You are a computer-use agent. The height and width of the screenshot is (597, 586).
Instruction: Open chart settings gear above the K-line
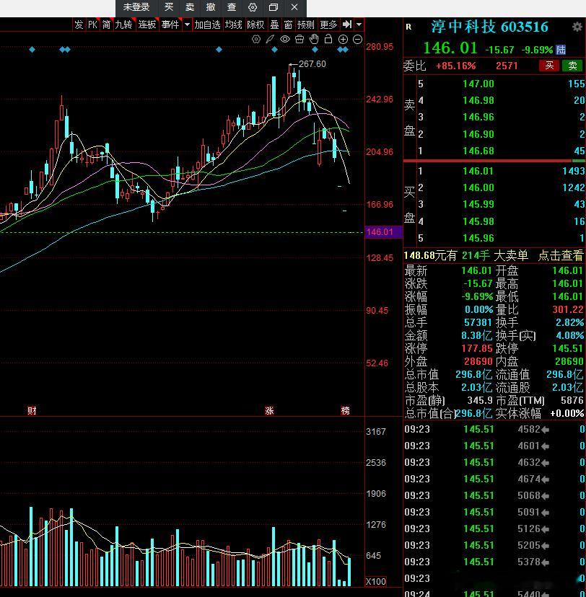click(256, 39)
